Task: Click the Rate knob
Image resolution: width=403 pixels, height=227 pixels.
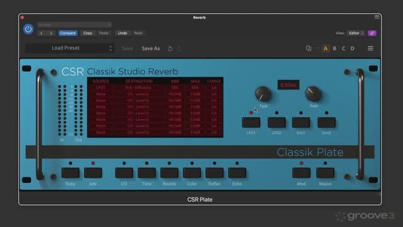Action: click(314, 93)
